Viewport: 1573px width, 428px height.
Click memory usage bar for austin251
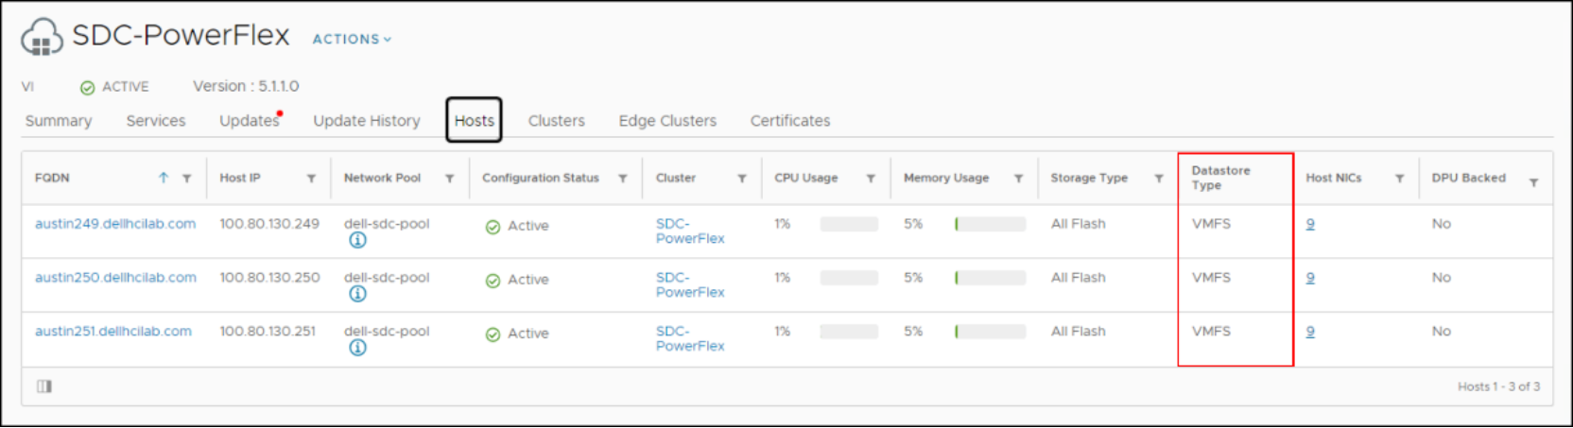point(990,332)
